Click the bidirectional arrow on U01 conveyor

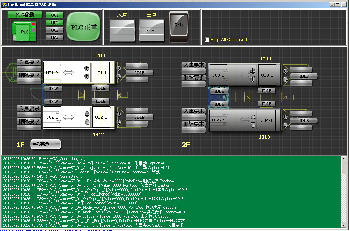click(69, 72)
